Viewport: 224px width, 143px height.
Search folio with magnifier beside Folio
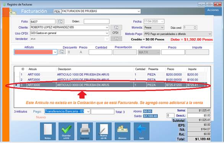[60, 21]
